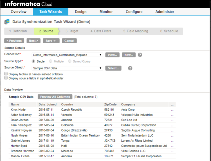The image size is (211, 161).
Task: Click the Previous button
Action: [x=14, y=41]
